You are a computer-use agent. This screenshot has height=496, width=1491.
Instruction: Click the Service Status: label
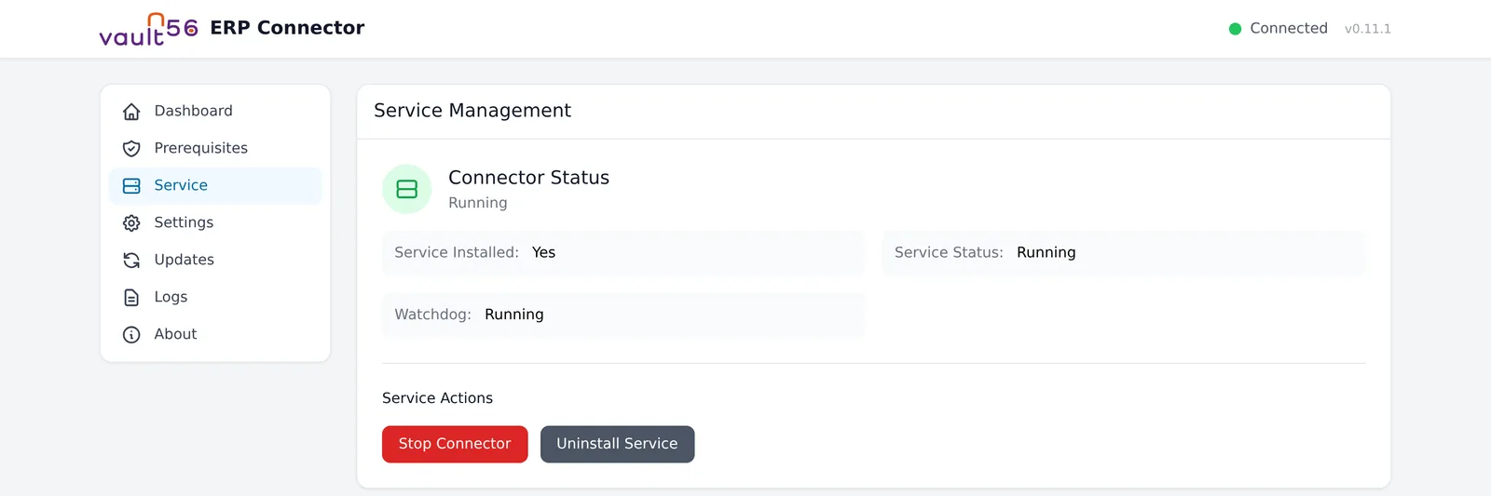pos(949,252)
